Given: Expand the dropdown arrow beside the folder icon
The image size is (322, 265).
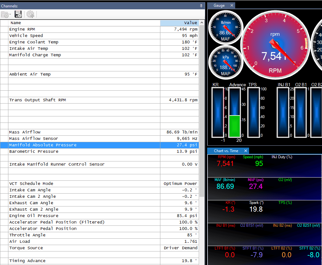Looking at the screenshot, I should (x=10, y=14).
